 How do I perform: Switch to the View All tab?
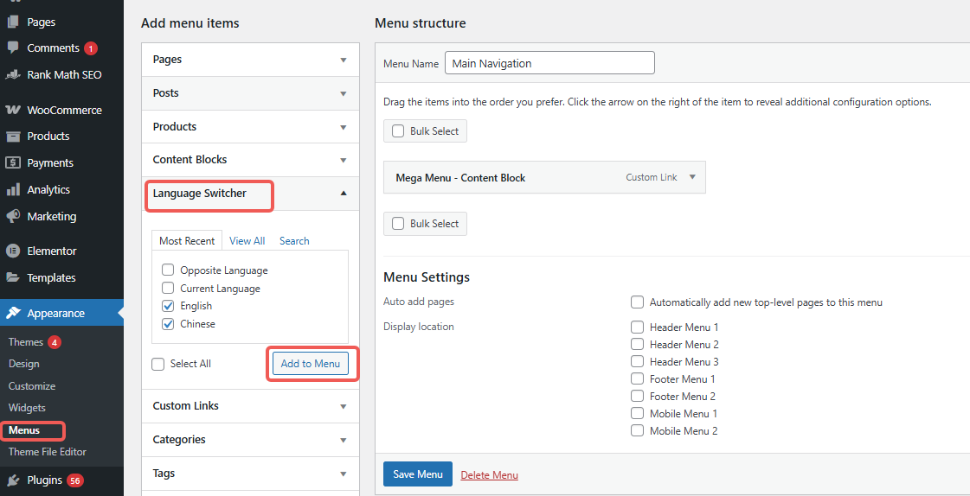(247, 241)
